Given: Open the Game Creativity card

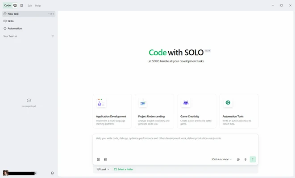Looking at the screenshot, I should [x=197, y=111].
